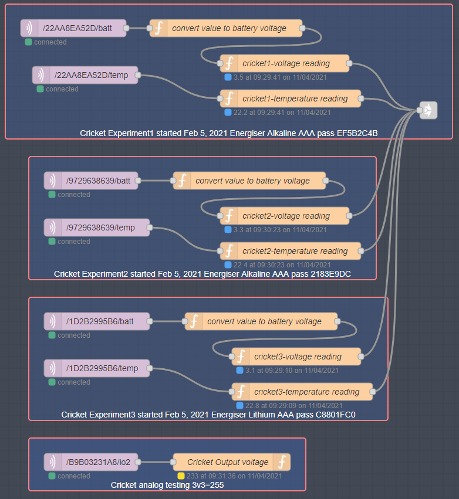Click function icon on cricket3-temperature reading
Screen dimensions: 459x499
pyautogui.click(x=241, y=392)
